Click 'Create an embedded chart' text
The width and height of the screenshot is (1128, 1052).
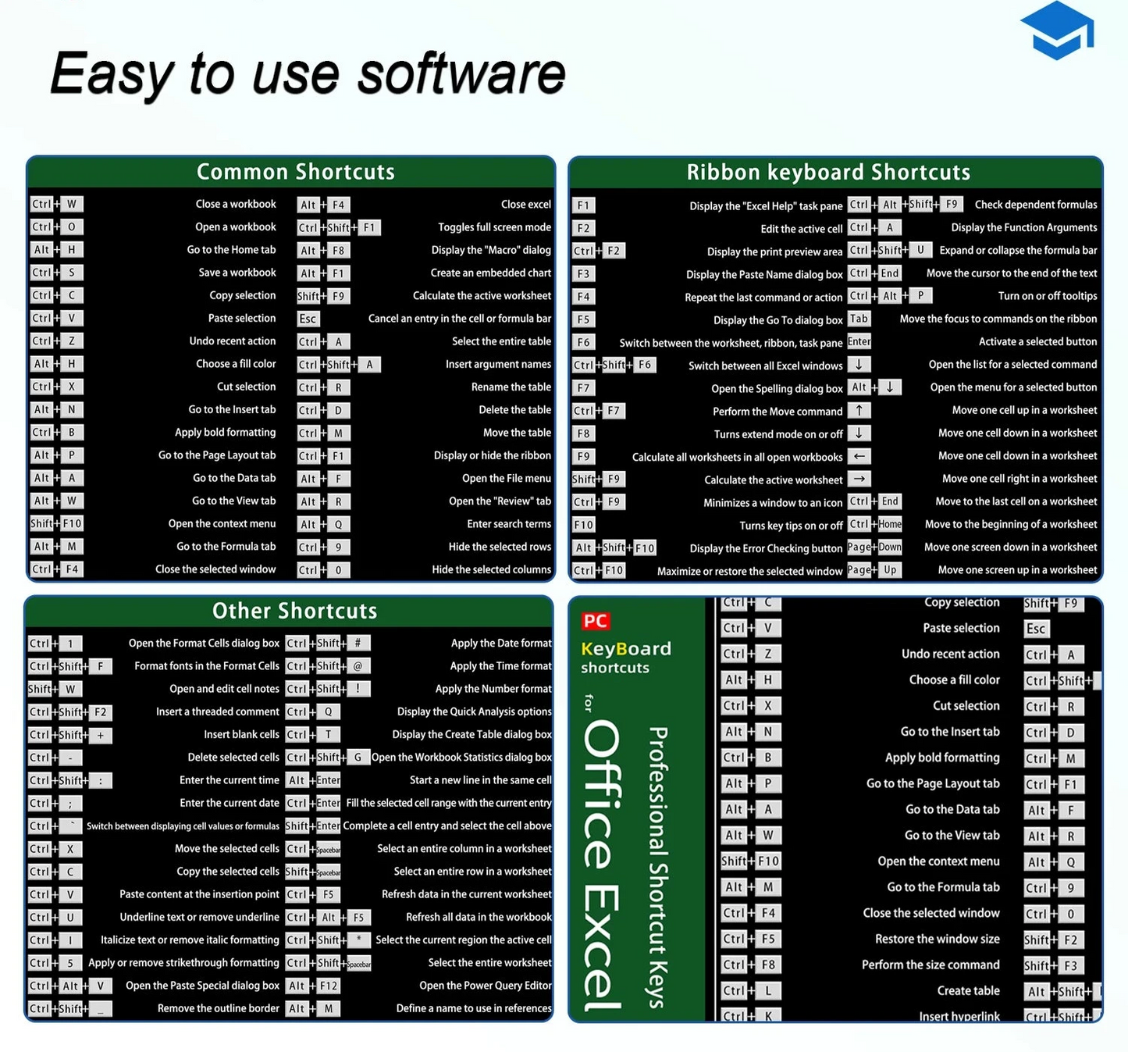point(491,273)
